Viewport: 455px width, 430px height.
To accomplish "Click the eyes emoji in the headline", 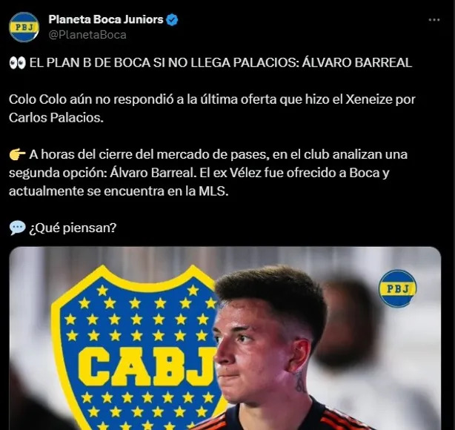I will pyautogui.click(x=17, y=63).
